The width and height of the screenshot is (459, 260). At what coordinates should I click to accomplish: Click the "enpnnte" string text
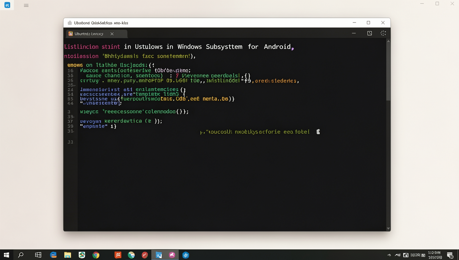click(94, 126)
